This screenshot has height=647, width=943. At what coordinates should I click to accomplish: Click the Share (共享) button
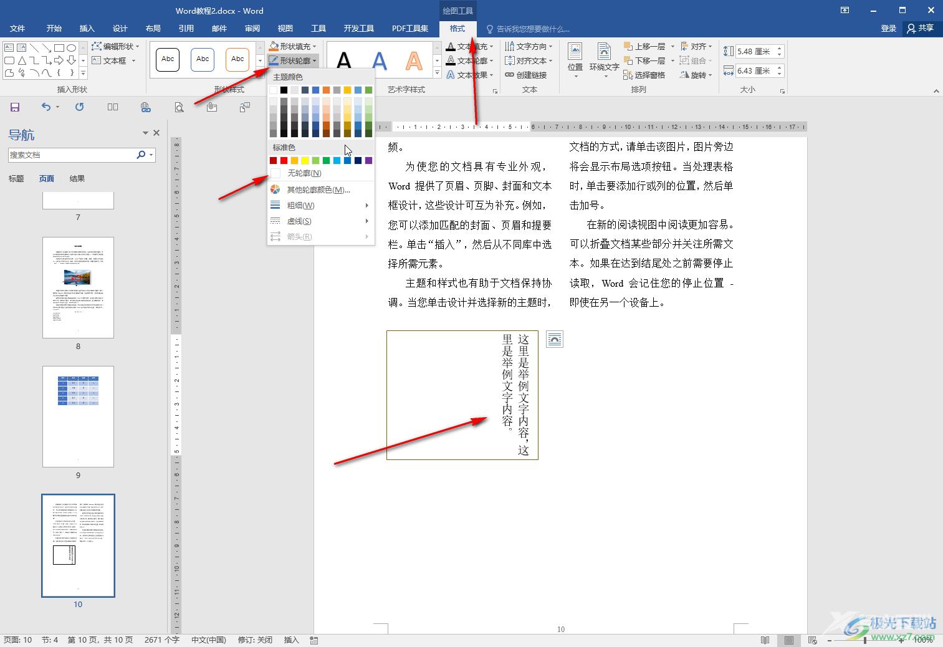[921, 29]
